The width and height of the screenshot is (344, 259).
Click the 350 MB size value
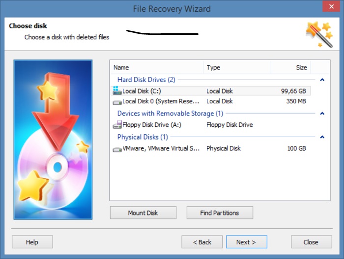296,101
